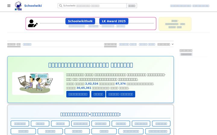Image resolution: width=217 pixels, height=135 pixels.
Task: Open the SchoolwikithoN button
Action: [80, 21]
